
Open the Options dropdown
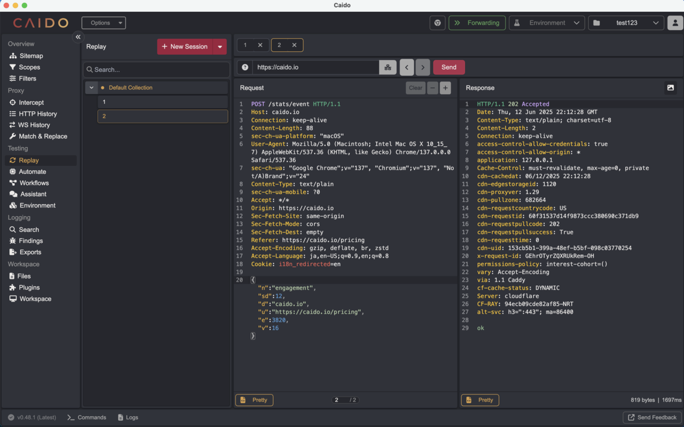coord(104,23)
